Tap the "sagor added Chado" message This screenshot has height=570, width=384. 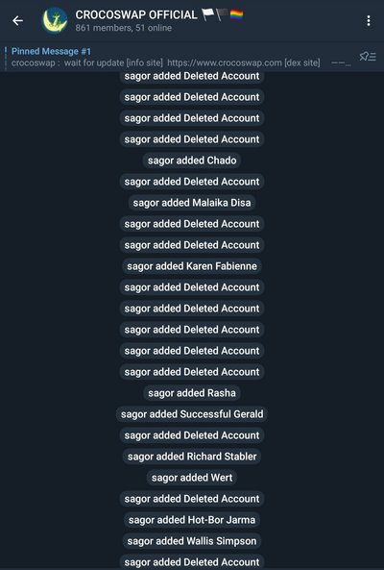(x=192, y=161)
